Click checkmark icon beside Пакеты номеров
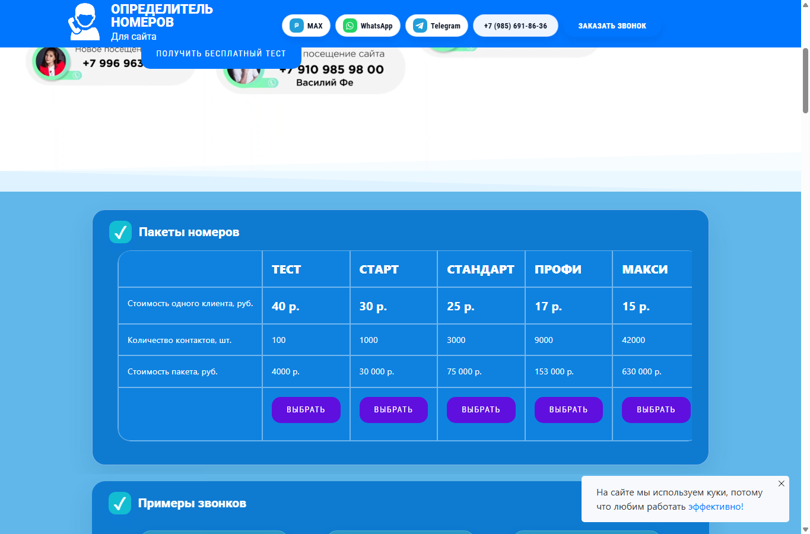 click(120, 232)
